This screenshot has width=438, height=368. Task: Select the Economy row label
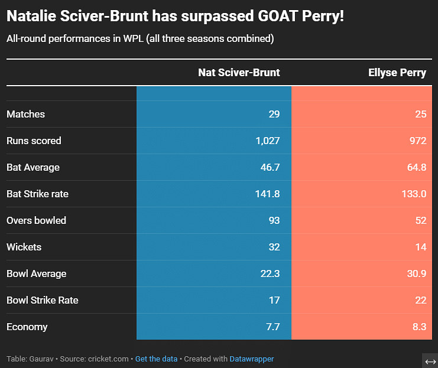27,327
